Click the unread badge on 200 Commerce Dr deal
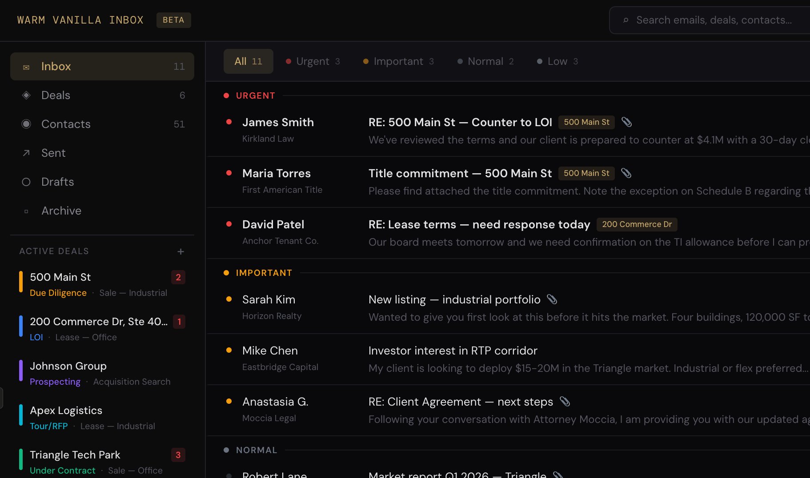The image size is (810, 478). (179, 322)
